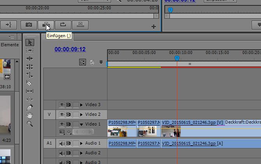Select the Track Select tool

pos(30,51)
